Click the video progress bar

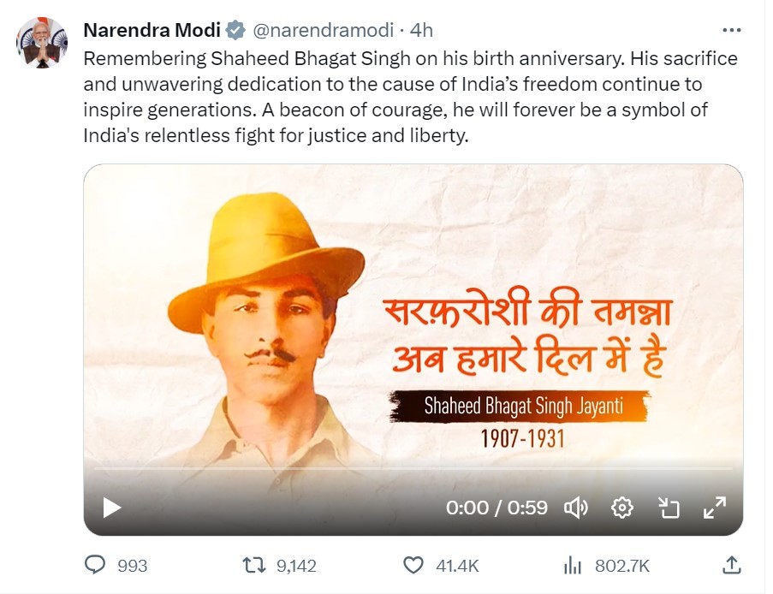click(x=413, y=469)
